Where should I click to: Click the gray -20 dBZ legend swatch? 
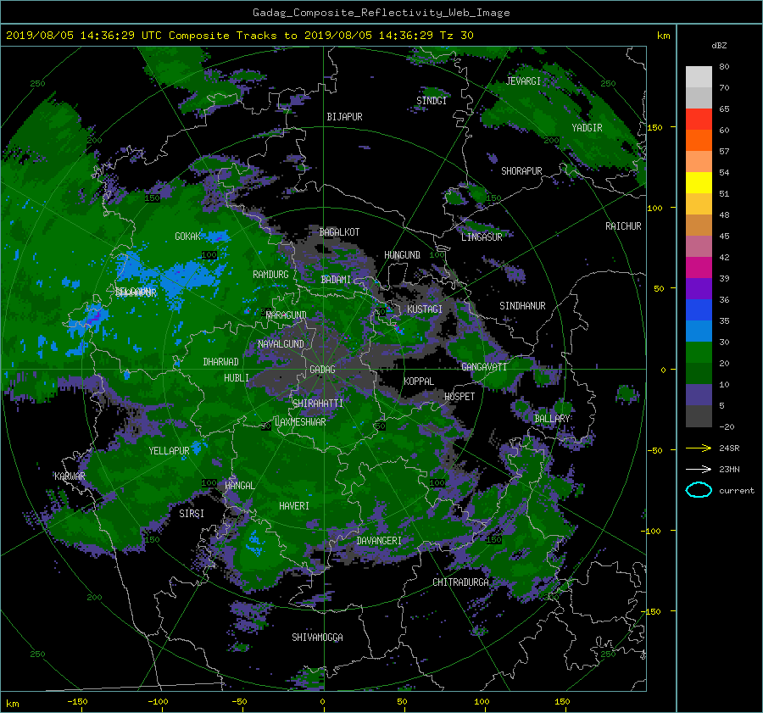point(699,416)
